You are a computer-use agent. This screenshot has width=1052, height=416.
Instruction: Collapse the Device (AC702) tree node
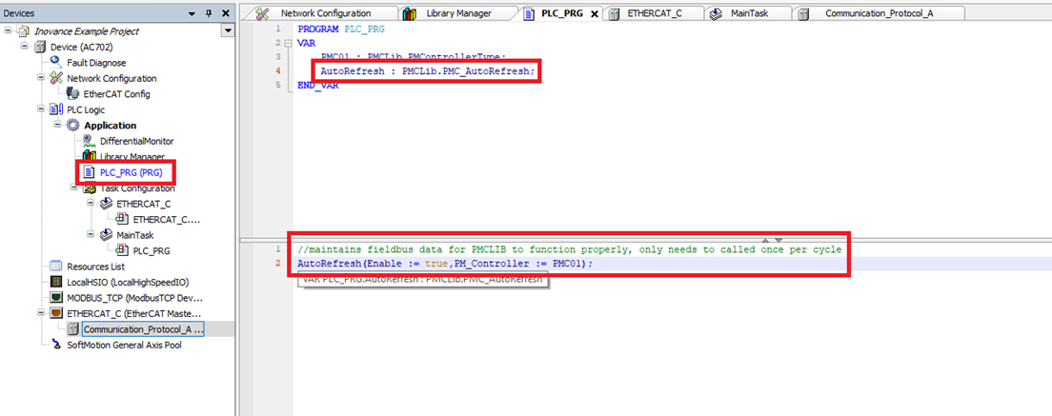click(x=25, y=48)
